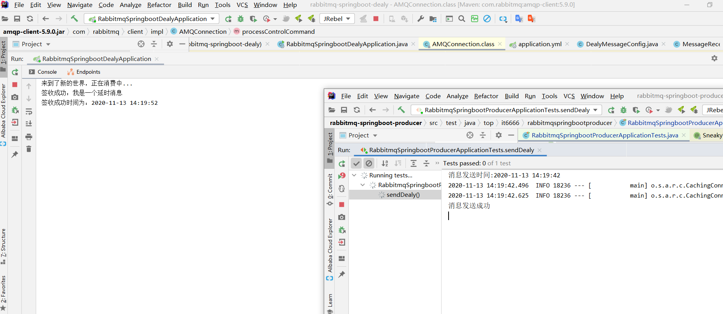723x314 pixels.
Task: Show more test toolbar actions chevron
Action: point(437,163)
